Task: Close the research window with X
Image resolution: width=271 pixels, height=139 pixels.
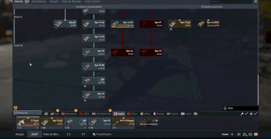Action: coord(256,2)
